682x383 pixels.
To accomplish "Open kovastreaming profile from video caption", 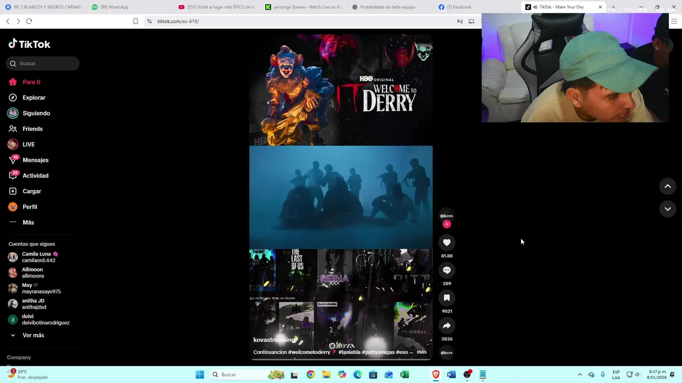I will pos(274,340).
